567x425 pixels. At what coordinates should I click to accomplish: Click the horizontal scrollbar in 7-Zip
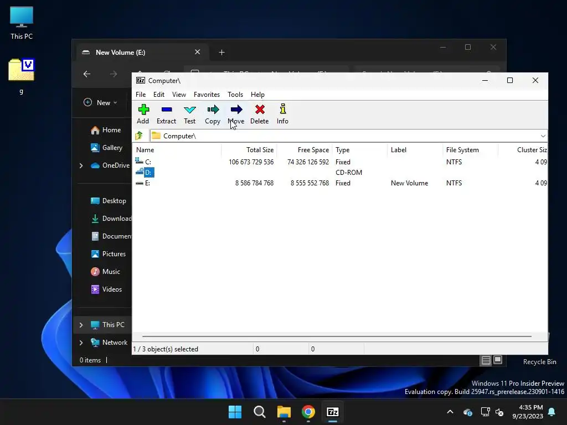[336, 336]
